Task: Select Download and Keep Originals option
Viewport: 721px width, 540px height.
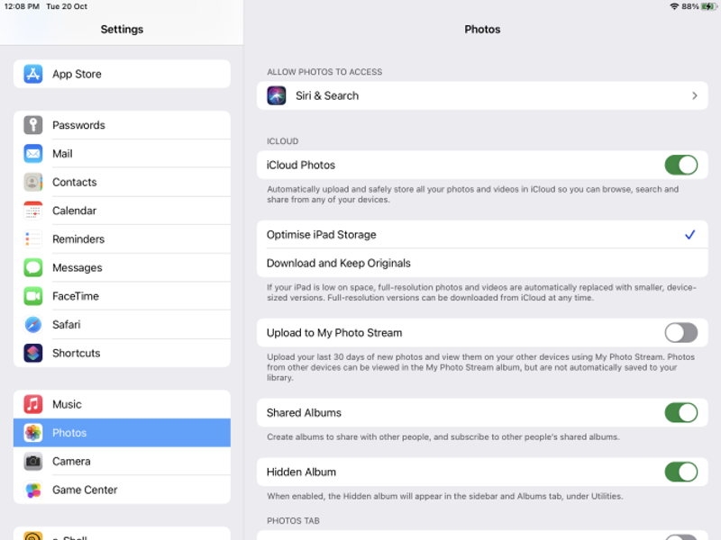Action: pyautogui.click(x=339, y=264)
